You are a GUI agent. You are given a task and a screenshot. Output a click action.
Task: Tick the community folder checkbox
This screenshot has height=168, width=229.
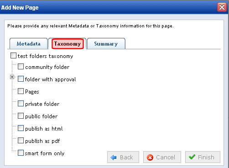point(21,67)
